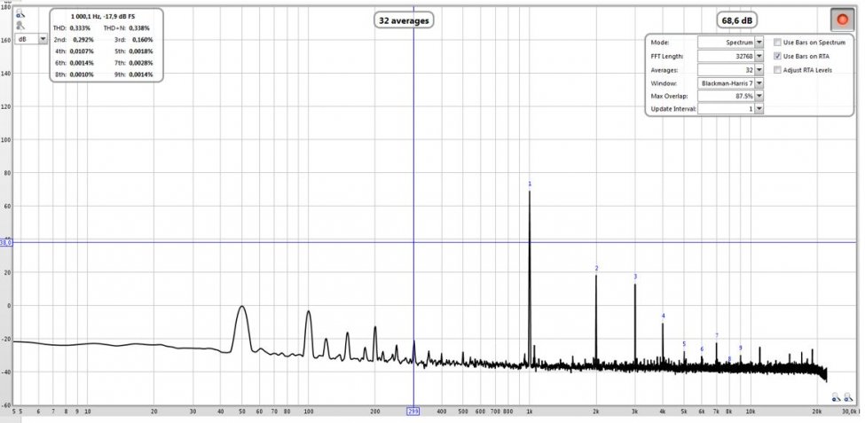Click the 68,6 dB level readout
Viewport: 865px width, 423px height.
736,21
